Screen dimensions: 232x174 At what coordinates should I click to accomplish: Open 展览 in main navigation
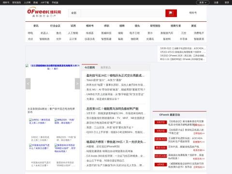[194, 26]
